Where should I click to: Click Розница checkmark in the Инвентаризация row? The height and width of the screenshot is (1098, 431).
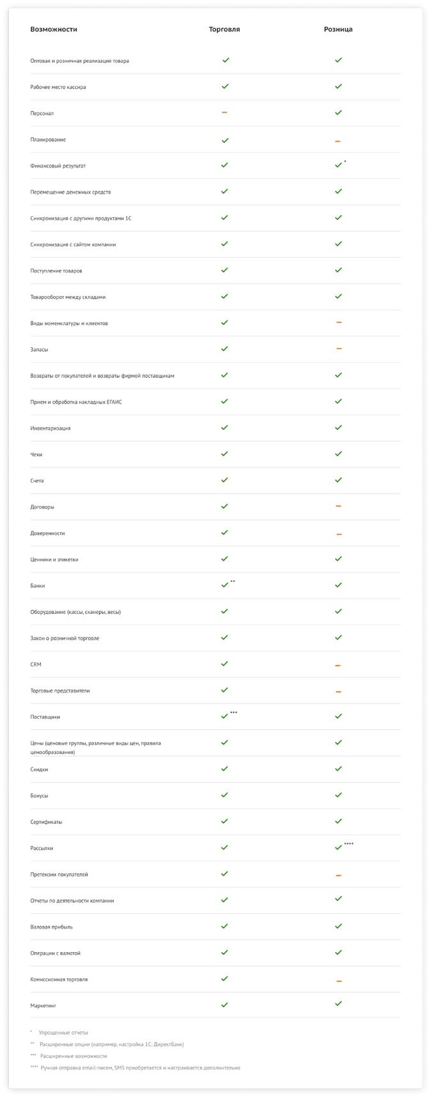[x=338, y=427]
